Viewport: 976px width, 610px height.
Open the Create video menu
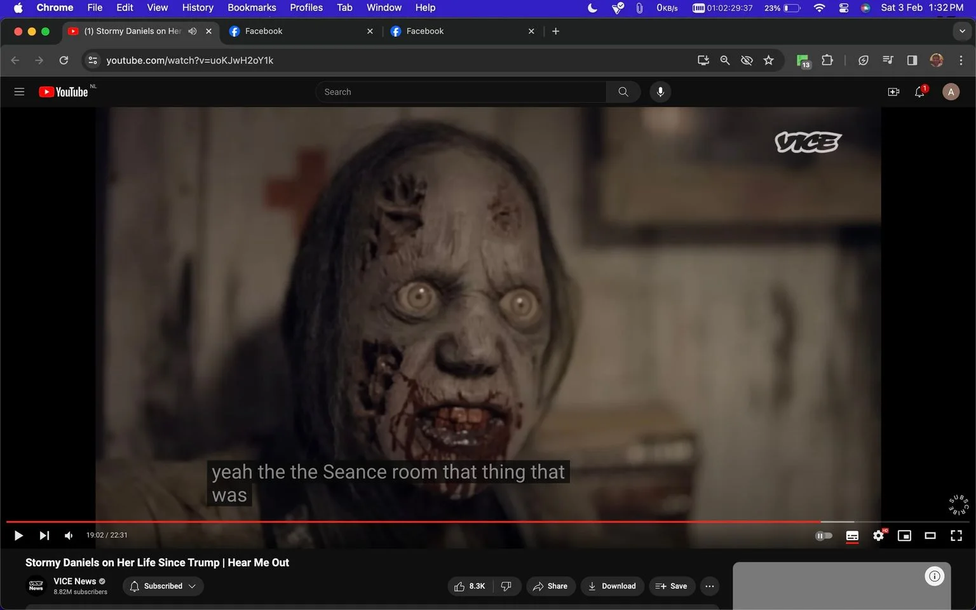click(x=893, y=92)
